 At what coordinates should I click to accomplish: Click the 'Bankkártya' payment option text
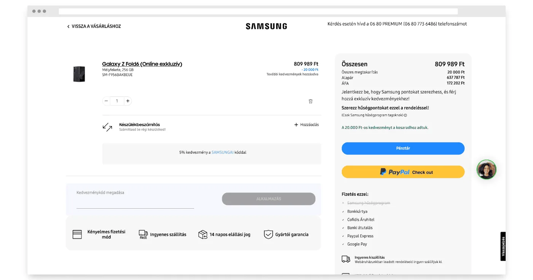pyautogui.click(x=357, y=211)
